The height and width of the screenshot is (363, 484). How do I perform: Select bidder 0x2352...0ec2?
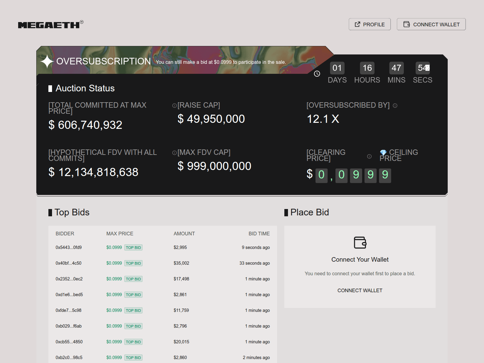point(69,279)
